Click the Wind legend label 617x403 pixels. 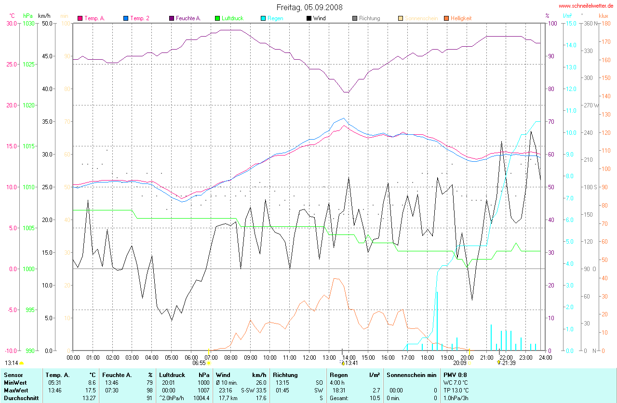tap(319, 18)
